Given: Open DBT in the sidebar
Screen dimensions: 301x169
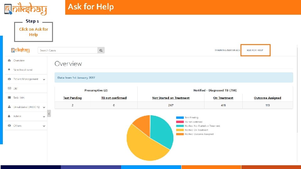Looking at the screenshot, I should coord(16,88).
